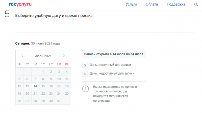Click calendar day 11
The width and height of the screenshot is (202, 113).
[x=67, y=79]
